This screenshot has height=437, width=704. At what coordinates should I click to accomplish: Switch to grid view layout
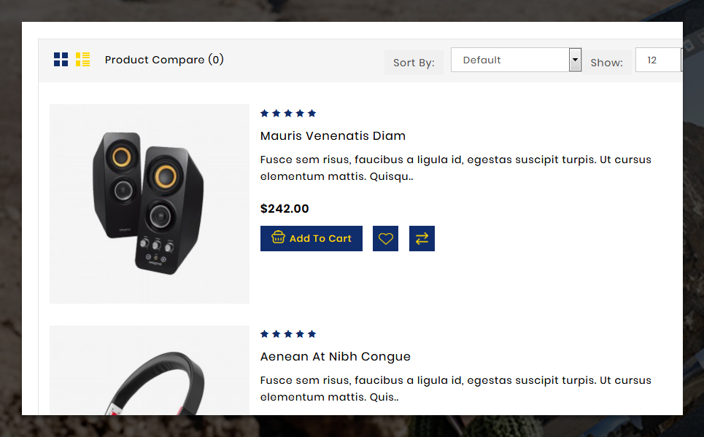click(x=61, y=60)
